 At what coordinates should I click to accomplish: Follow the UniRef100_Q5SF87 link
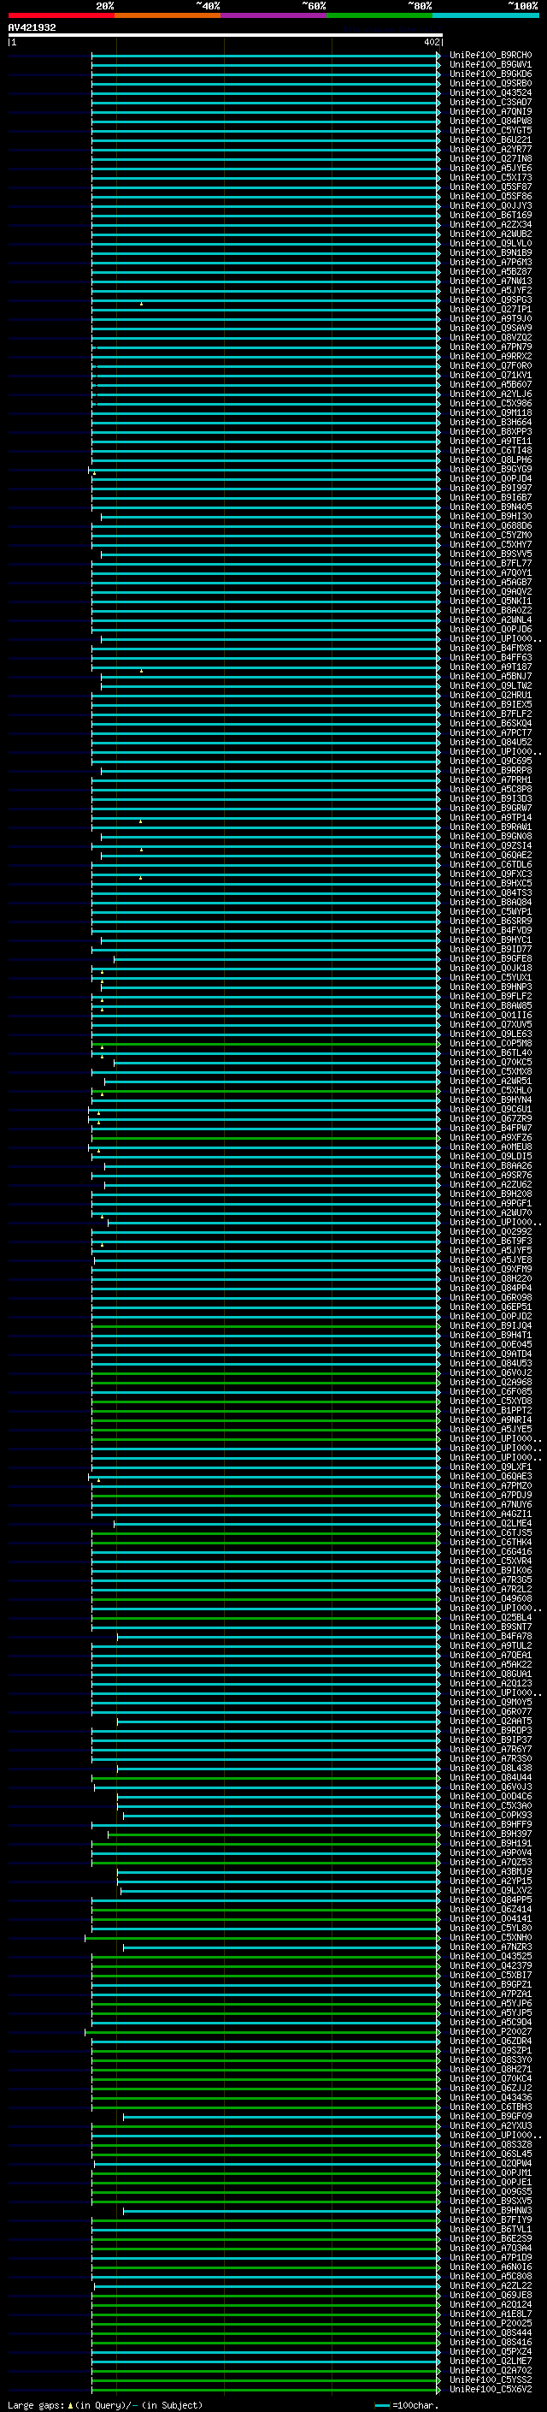[x=490, y=187]
